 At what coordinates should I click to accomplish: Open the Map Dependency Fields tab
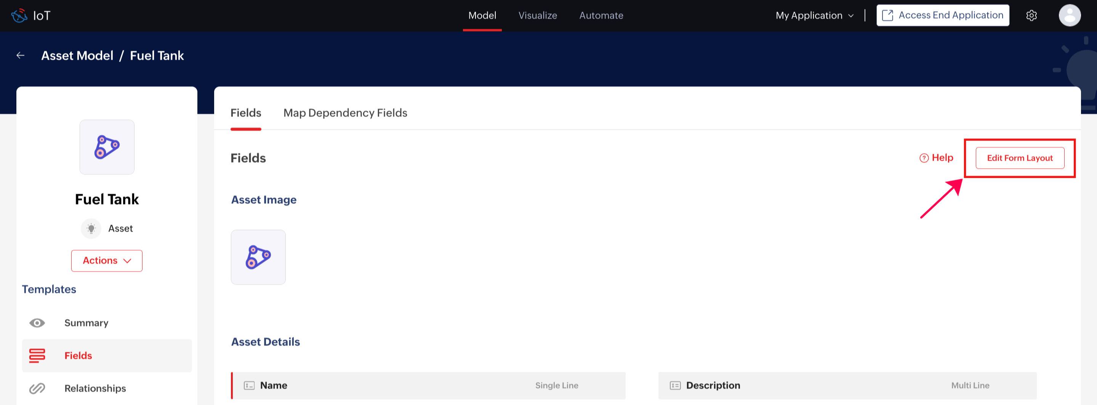pos(345,113)
